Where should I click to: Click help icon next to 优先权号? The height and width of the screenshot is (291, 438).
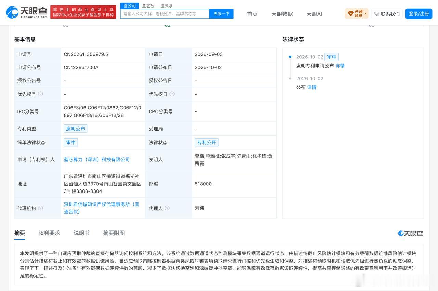[40, 94]
